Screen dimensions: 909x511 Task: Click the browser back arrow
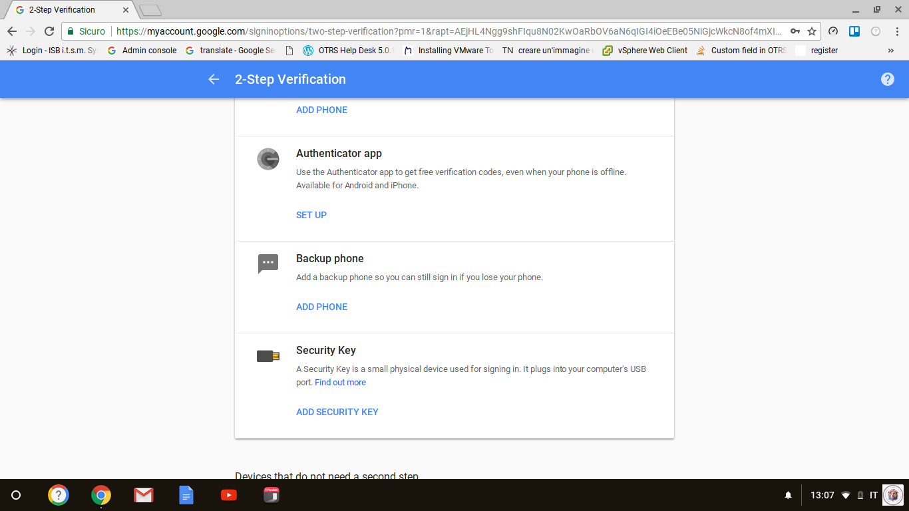click(x=12, y=31)
